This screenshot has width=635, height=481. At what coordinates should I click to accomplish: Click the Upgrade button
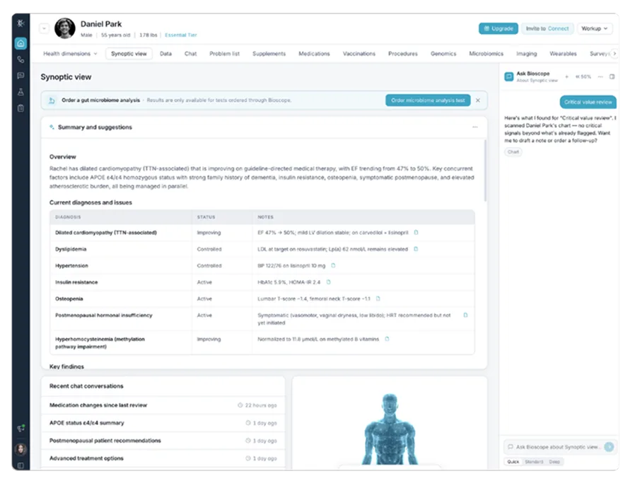point(498,28)
